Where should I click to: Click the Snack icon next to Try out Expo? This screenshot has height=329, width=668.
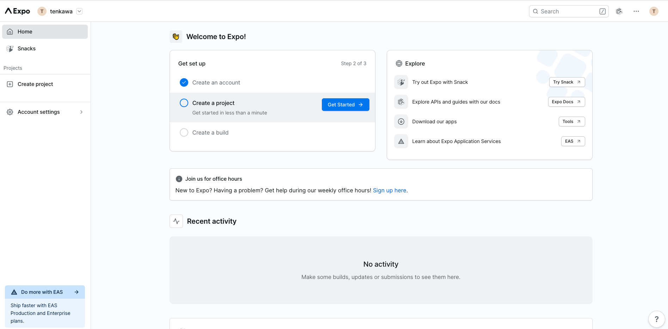point(401,82)
